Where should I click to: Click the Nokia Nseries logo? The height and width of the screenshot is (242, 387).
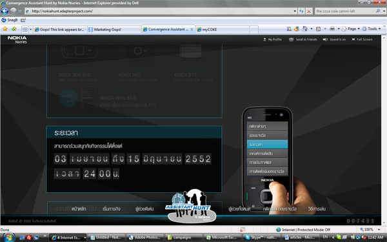click(x=17, y=39)
